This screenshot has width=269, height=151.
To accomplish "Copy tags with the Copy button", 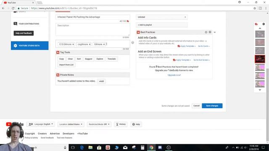I will [62, 59].
